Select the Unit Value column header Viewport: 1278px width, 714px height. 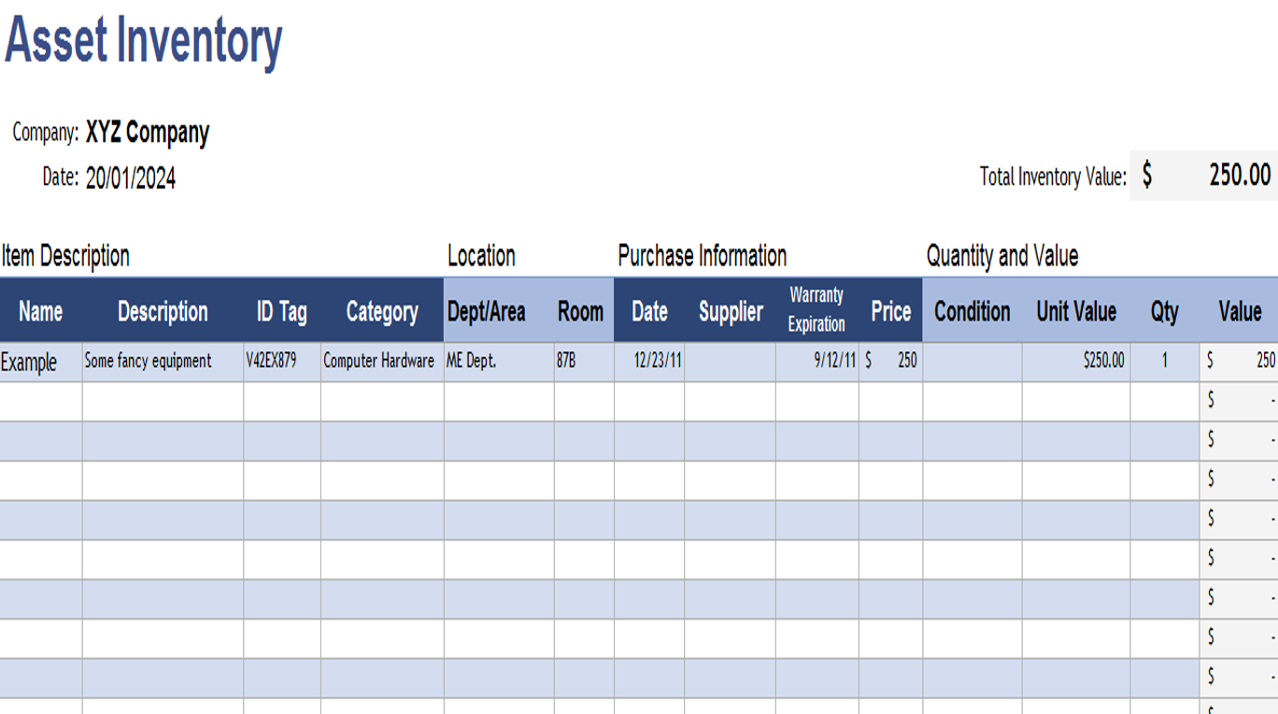[1076, 310]
